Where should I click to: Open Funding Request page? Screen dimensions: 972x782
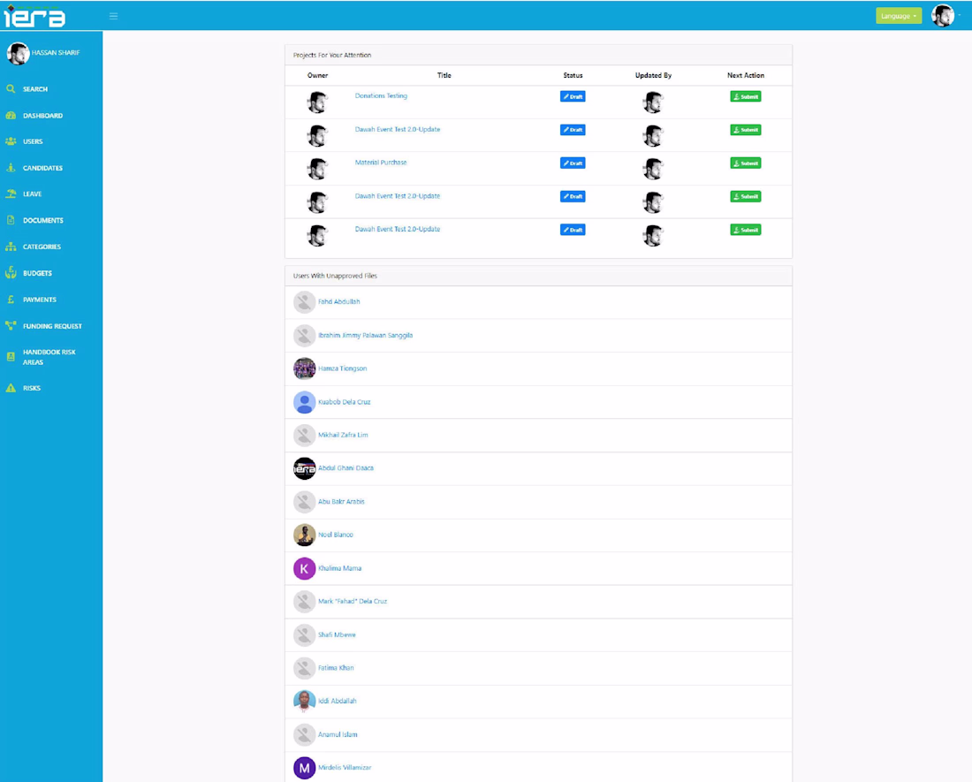(x=52, y=326)
